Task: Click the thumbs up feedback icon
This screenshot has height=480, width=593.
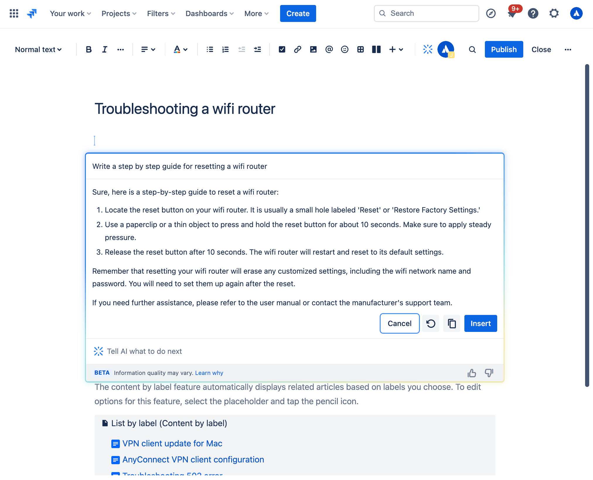Action: pyautogui.click(x=471, y=373)
